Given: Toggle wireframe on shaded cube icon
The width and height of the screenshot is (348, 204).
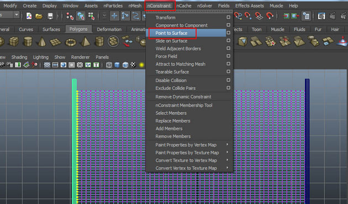Looking at the screenshot, I should [x=125, y=65].
